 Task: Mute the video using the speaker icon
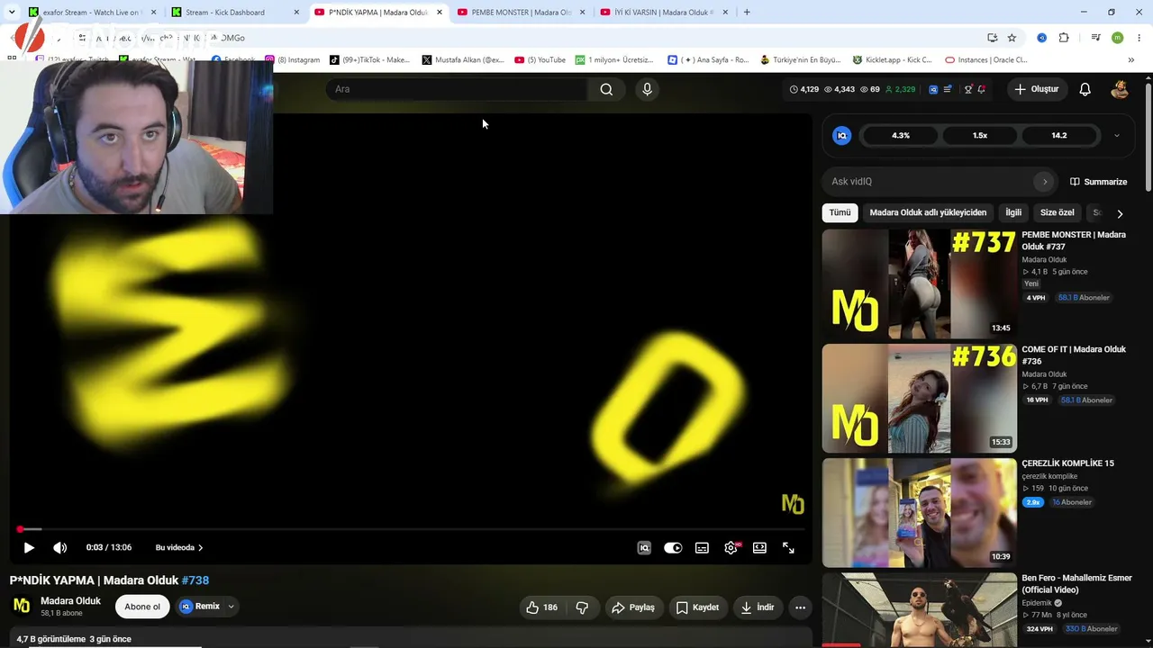[59, 547]
